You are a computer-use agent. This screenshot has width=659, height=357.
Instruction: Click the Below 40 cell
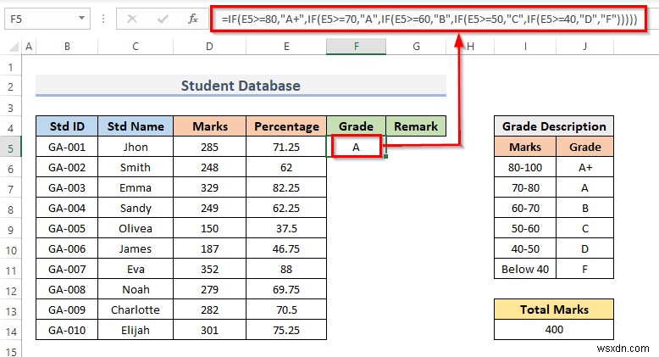(x=525, y=269)
